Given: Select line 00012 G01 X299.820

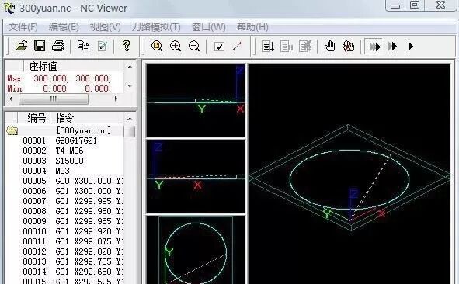Looking at the screenshot, I should coord(64,251).
